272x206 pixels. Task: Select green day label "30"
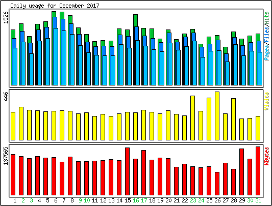pos(250,200)
